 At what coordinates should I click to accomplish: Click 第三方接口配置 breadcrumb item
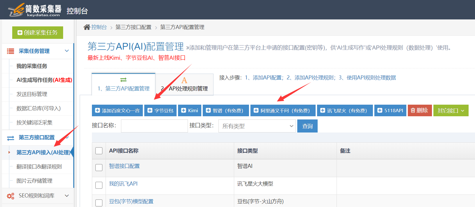coord(133,27)
